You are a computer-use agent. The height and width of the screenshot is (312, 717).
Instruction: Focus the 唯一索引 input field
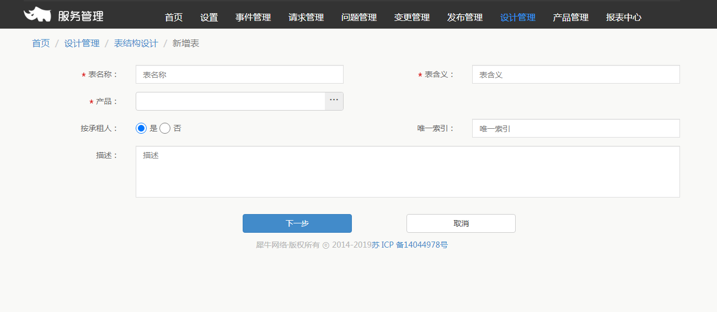[576, 128]
